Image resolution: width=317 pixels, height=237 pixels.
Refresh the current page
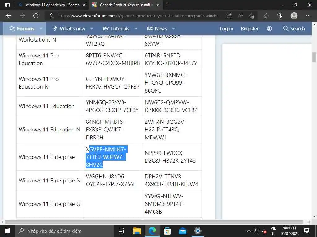36,16
